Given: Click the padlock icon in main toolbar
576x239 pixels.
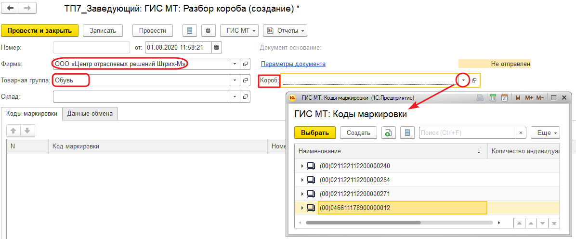Looking at the screenshot, I should (208, 30).
